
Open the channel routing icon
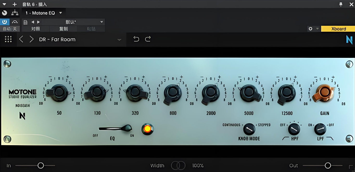click(x=15, y=13)
